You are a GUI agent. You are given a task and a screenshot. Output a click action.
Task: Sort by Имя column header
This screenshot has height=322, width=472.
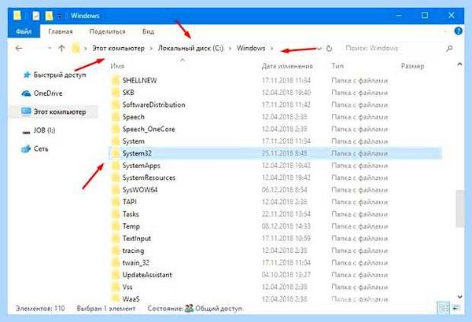tap(117, 66)
